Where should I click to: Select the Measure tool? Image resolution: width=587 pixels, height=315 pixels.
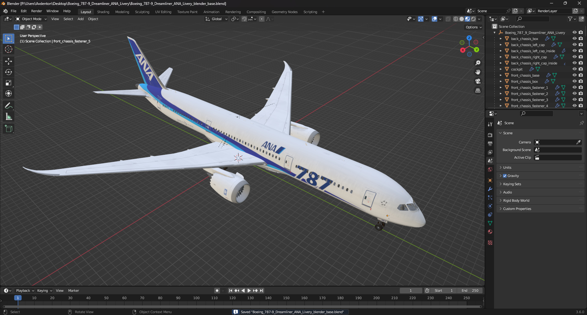click(x=9, y=116)
